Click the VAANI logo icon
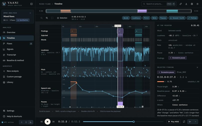Viewport: 202px width, 126px height. (4, 4)
